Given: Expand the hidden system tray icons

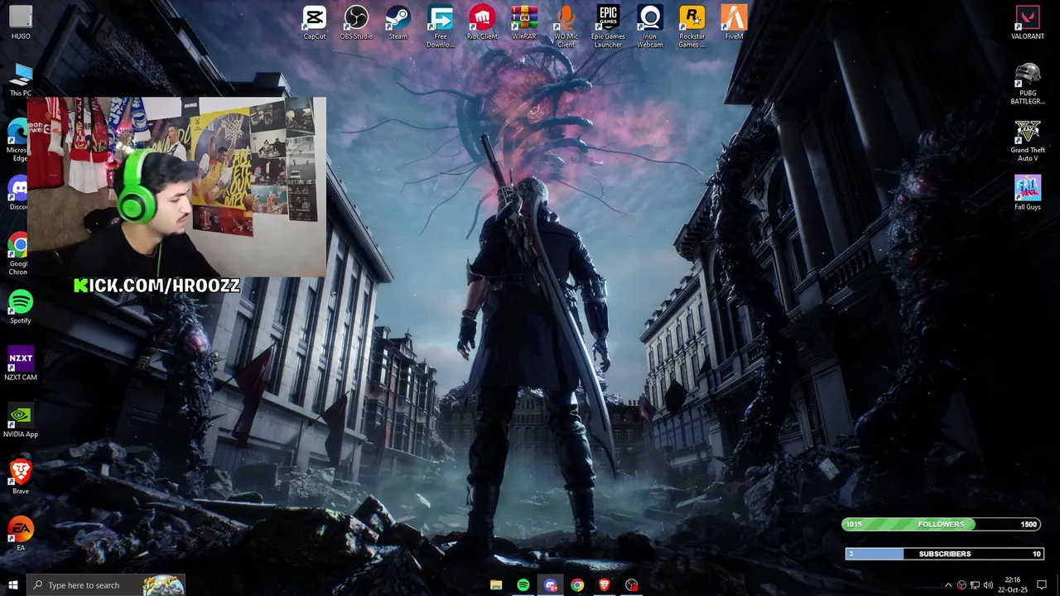Looking at the screenshot, I should [948, 585].
